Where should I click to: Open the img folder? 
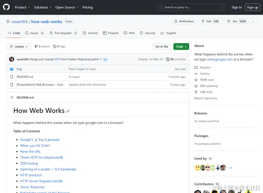pyautogui.click(x=19, y=69)
